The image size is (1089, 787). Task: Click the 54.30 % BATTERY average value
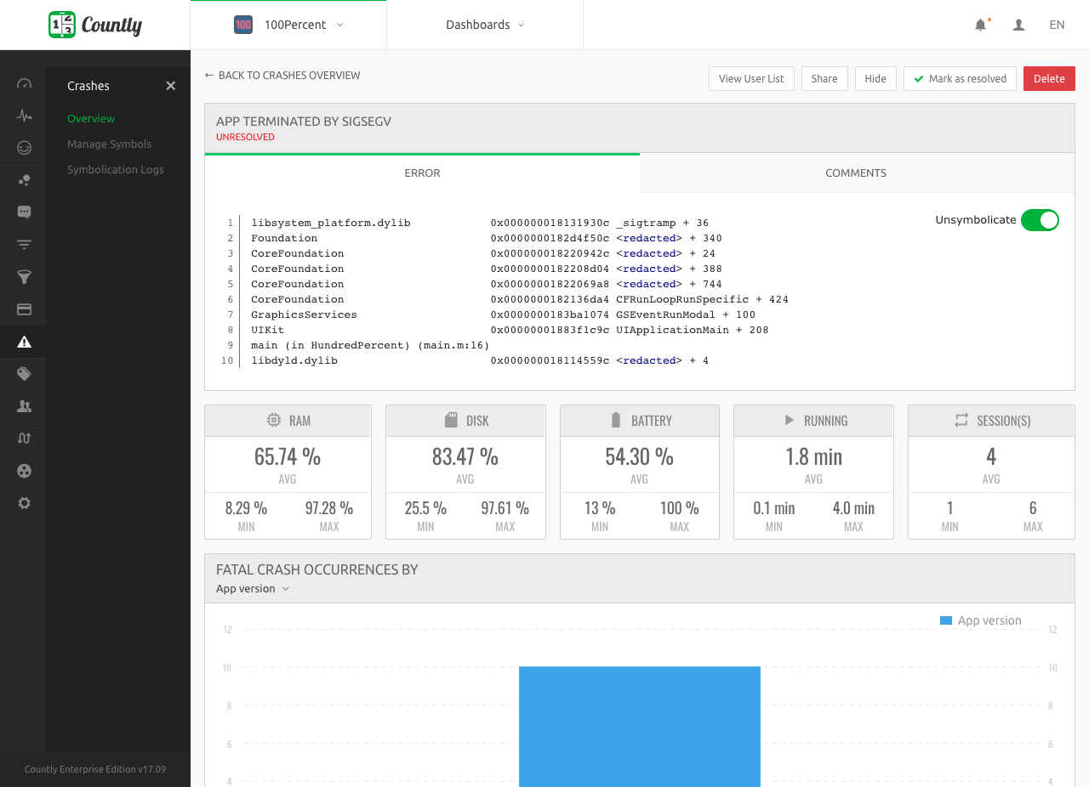point(640,457)
